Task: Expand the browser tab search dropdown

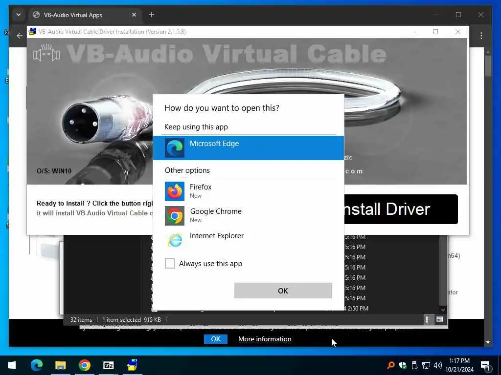Action: click(x=19, y=15)
